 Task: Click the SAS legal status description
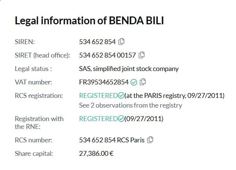(129, 69)
